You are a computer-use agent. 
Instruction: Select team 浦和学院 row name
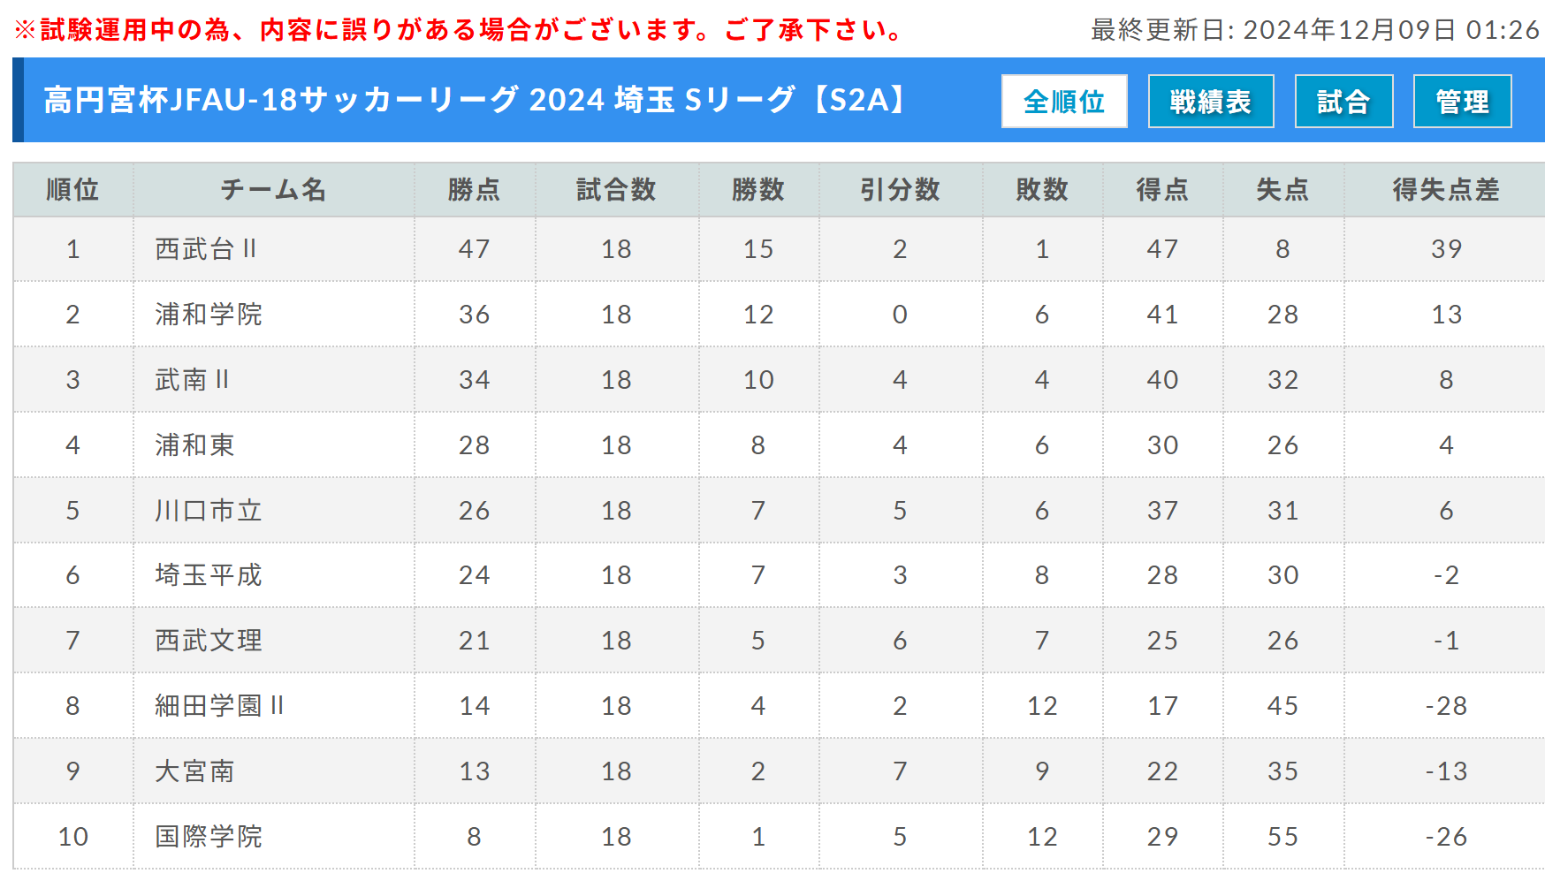pos(209,315)
